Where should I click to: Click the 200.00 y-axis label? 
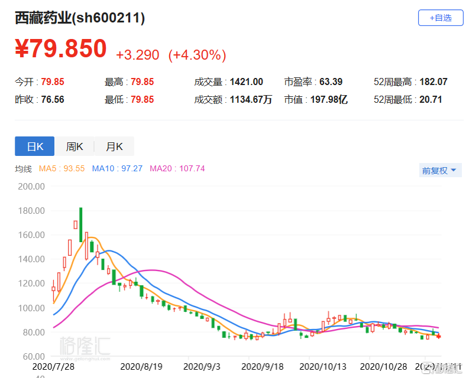[x=31, y=186]
